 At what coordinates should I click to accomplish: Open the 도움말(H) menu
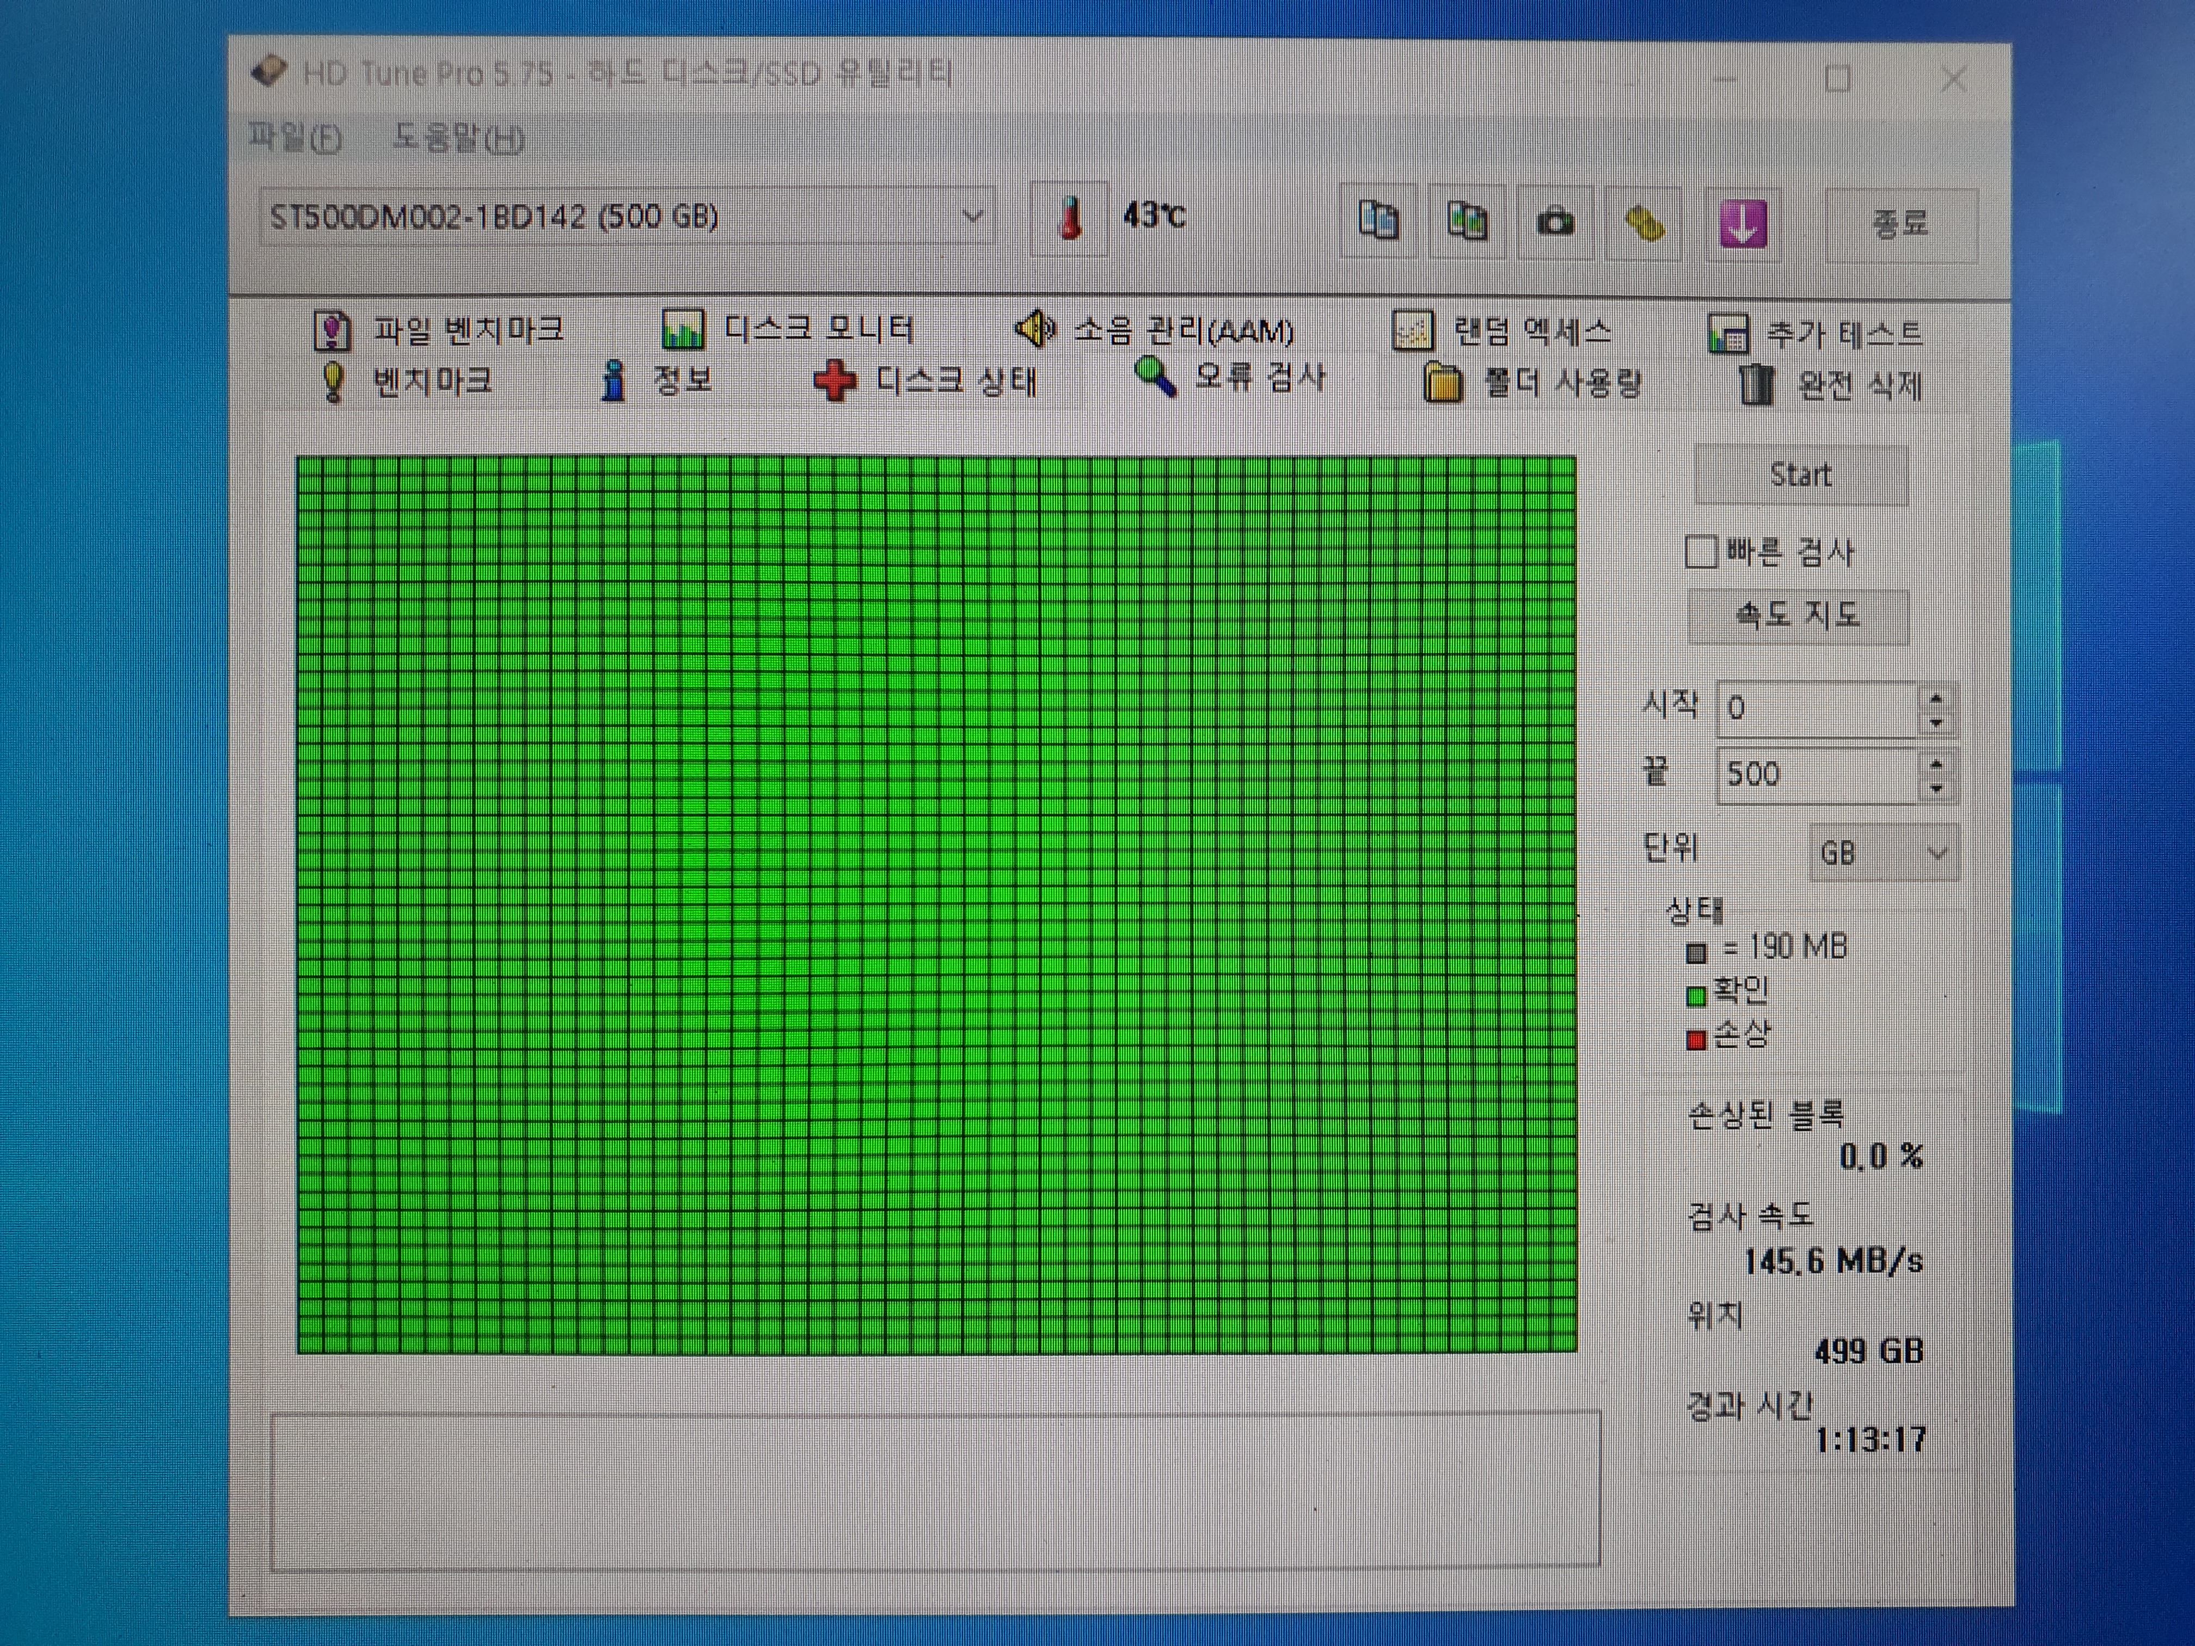(x=458, y=137)
